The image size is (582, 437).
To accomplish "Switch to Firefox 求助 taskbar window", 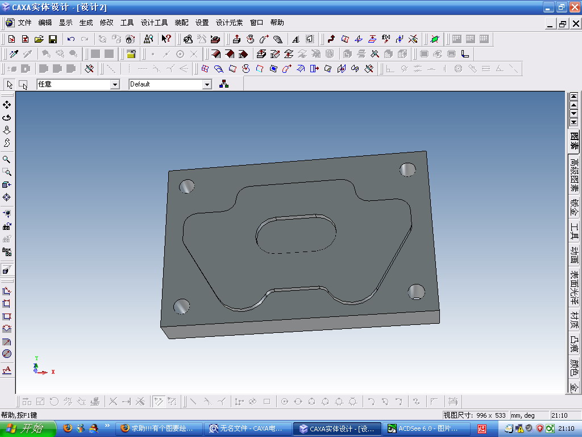I will 159,428.
